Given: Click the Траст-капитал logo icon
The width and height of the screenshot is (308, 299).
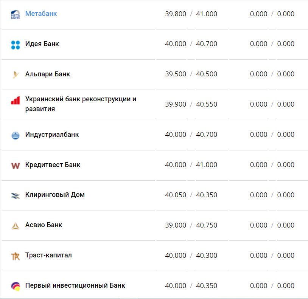Looking at the screenshot, I should coord(15,256).
